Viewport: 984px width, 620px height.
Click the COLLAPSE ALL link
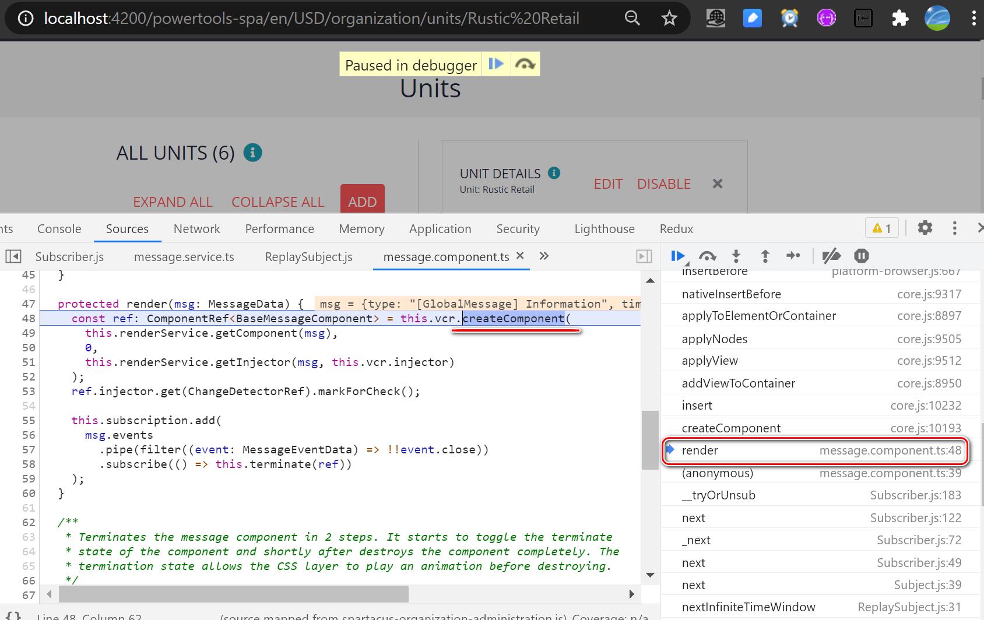coord(277,202)
